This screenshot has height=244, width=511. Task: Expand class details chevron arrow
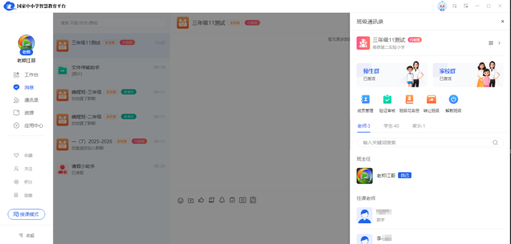coord(499,43)
